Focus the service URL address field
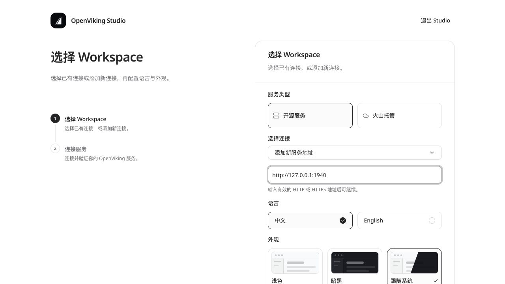This screenshot has width=505, height=284. click(x=355, y=175)
